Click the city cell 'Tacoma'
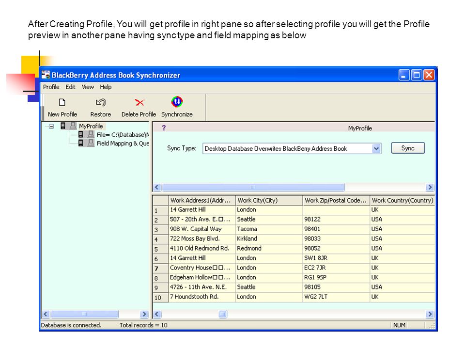465x349 pixels. click(269, 229)
